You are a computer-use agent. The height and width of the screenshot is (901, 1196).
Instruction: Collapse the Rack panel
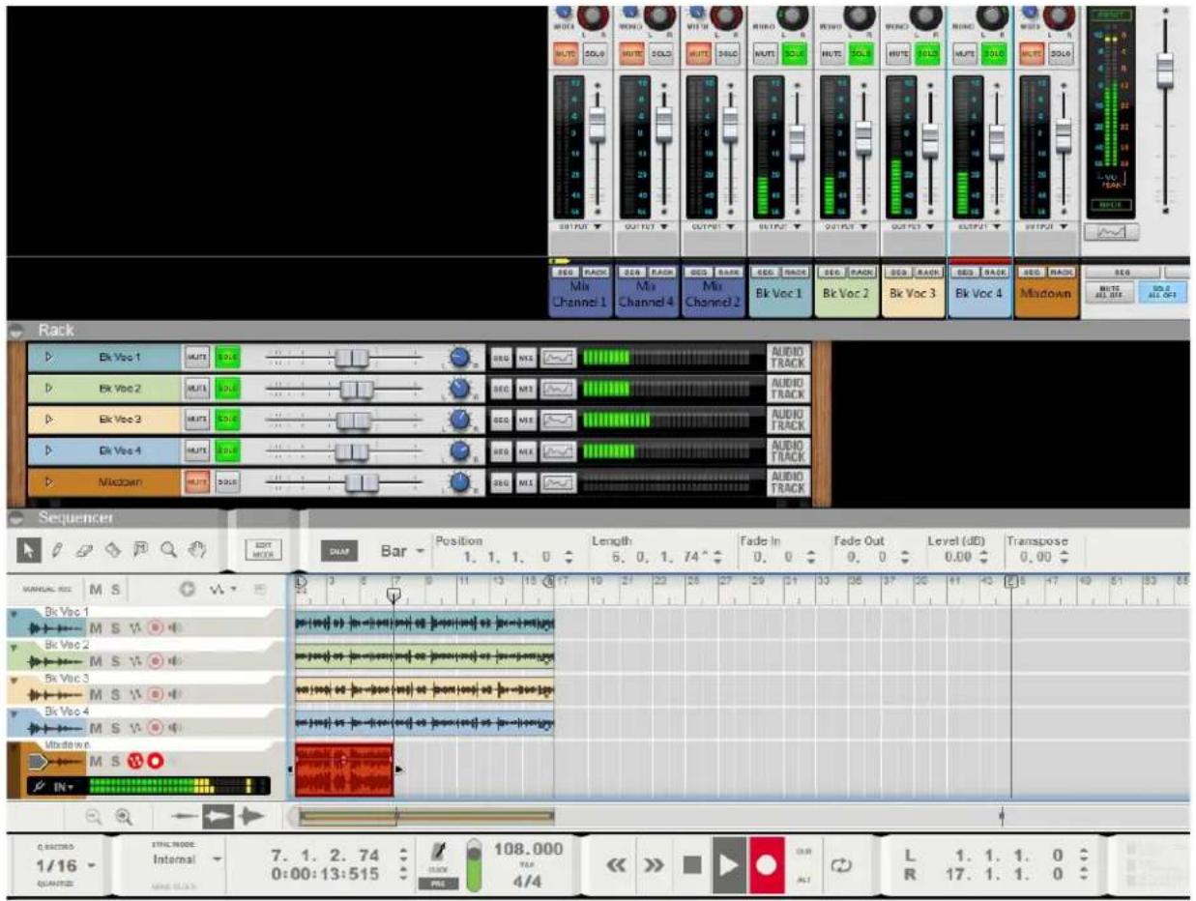click(x=16, y=331)
